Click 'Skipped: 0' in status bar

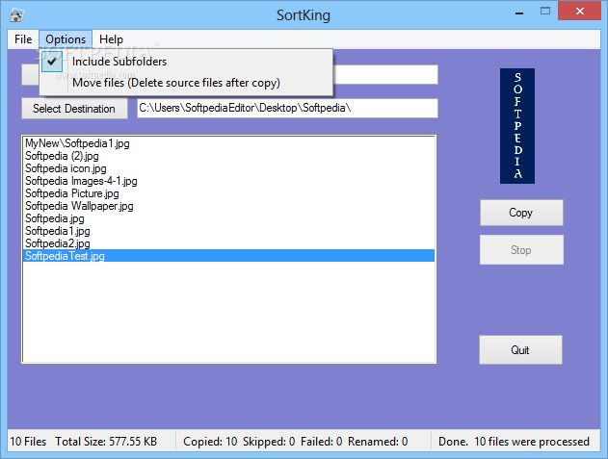click(269, 442)
